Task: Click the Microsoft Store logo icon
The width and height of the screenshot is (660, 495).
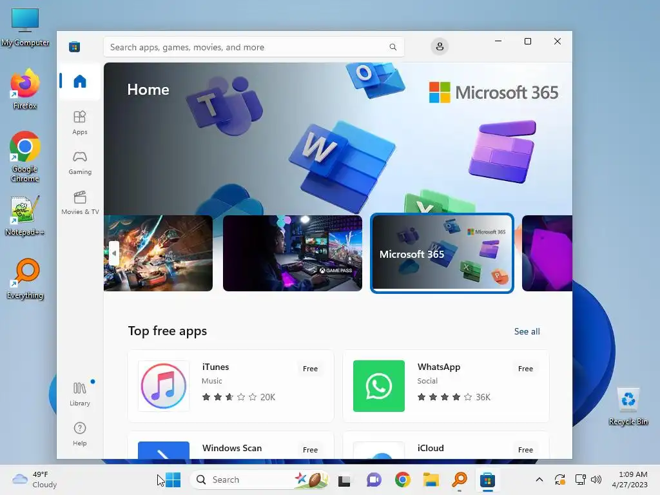Action: coord(75,46)
